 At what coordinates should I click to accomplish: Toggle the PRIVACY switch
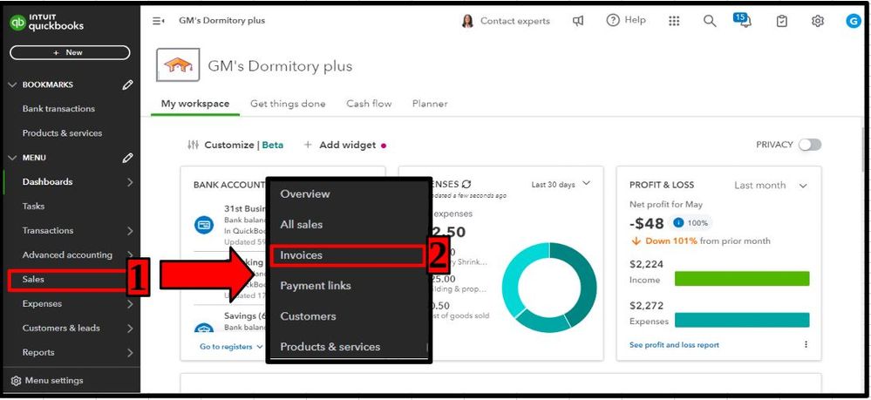point(809,145)
